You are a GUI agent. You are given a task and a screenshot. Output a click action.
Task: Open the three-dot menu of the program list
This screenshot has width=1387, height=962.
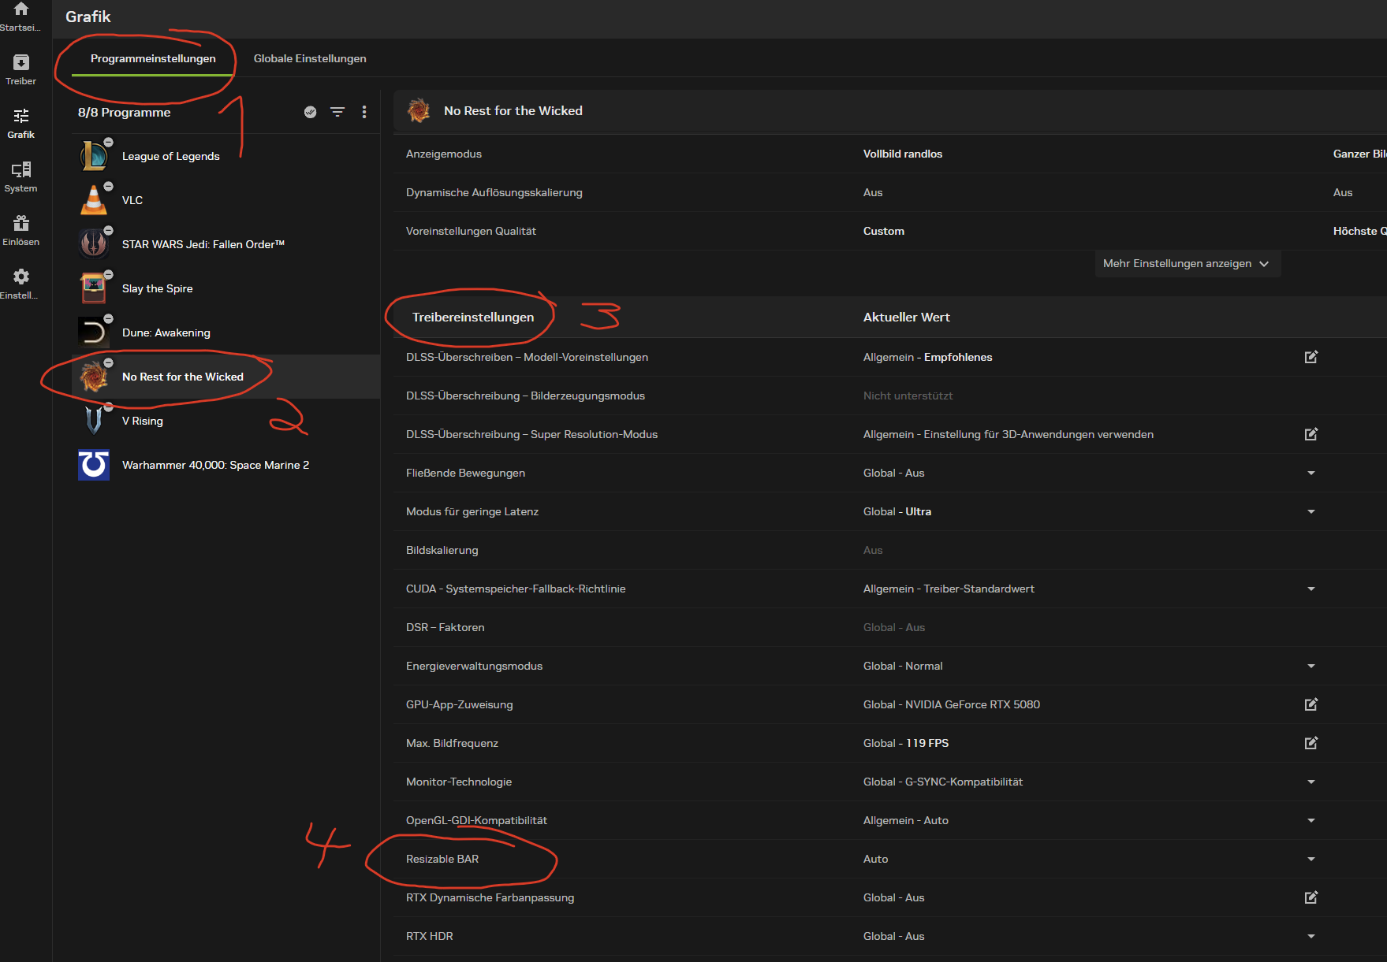(x=364, y=112)
